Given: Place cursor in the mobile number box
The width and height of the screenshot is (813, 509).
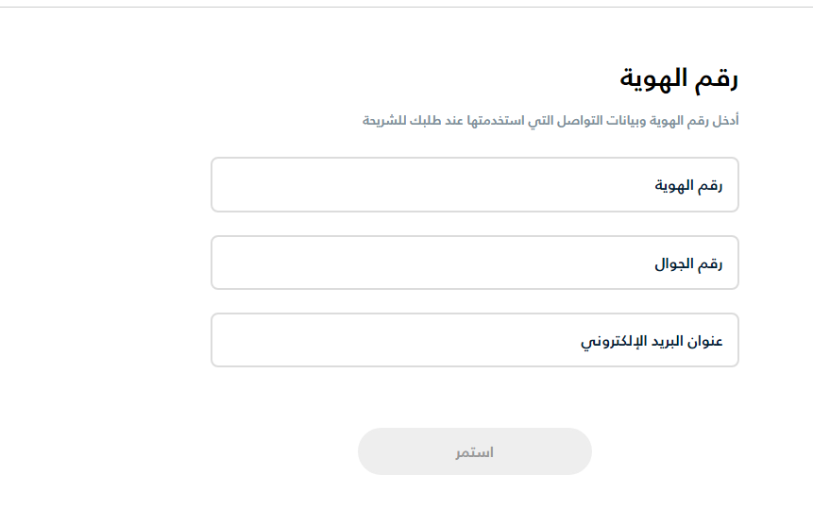Looking at the screenshot, I should tap(474, 263).
